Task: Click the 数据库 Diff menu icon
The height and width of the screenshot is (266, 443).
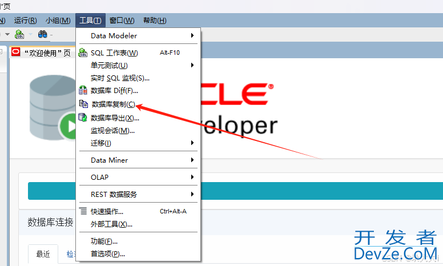Action: click(x=83, y=90)
